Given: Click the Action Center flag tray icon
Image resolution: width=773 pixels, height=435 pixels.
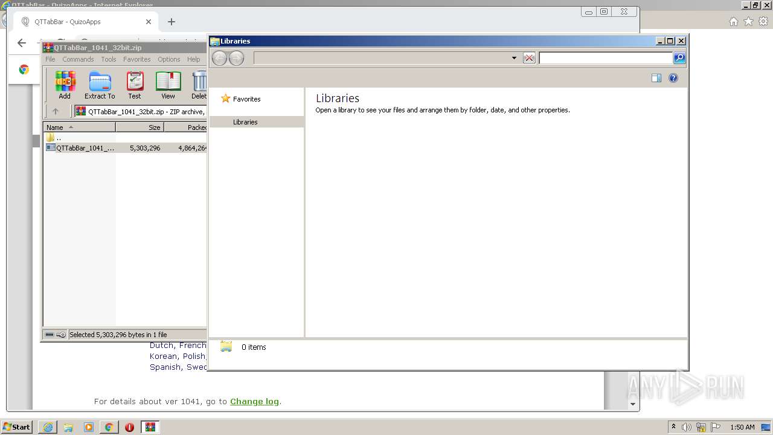Looking at the screenshot, I should coord(716,427).
